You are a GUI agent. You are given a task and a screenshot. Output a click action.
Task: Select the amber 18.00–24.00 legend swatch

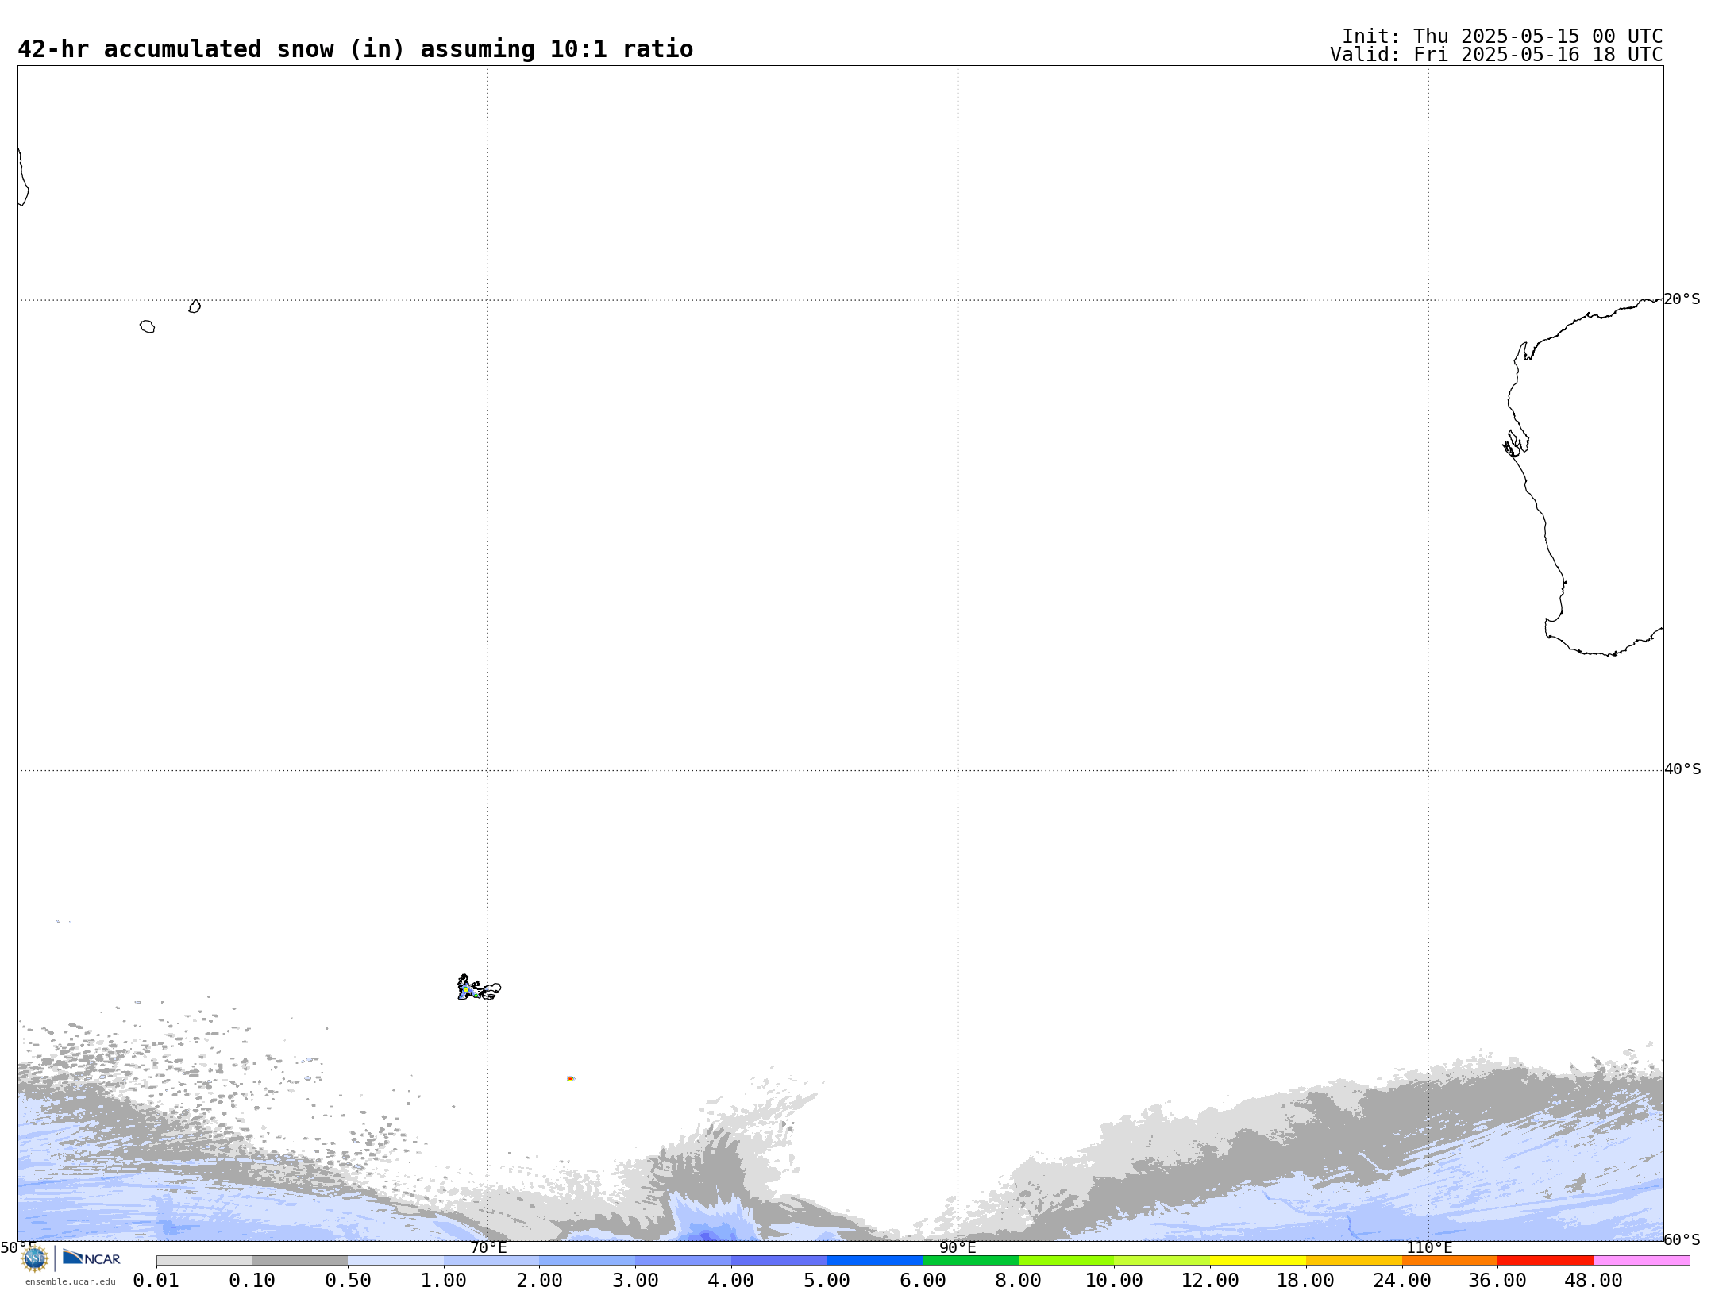click(1354, 1261)
